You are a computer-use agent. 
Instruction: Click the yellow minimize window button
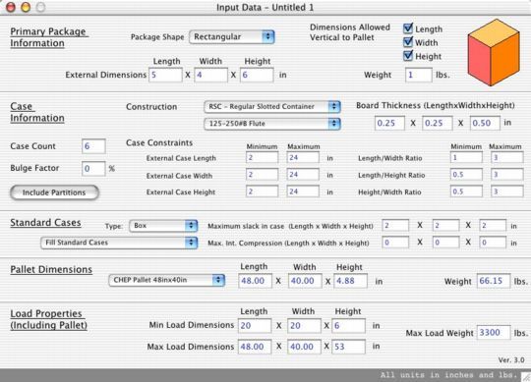(26, 7)
